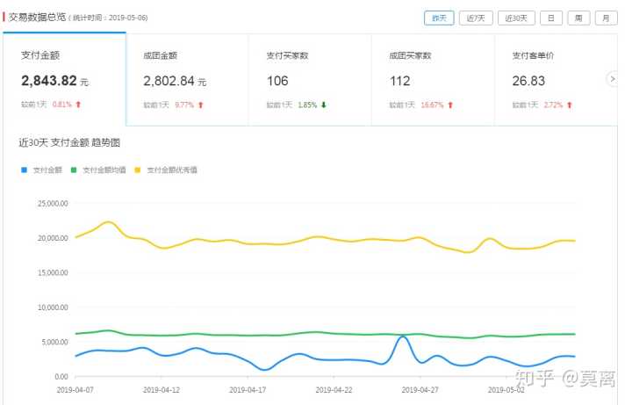Click the red up arrow under 成团买家数
The width and height of the screenshot is (632, 405).
coord(450,105)
